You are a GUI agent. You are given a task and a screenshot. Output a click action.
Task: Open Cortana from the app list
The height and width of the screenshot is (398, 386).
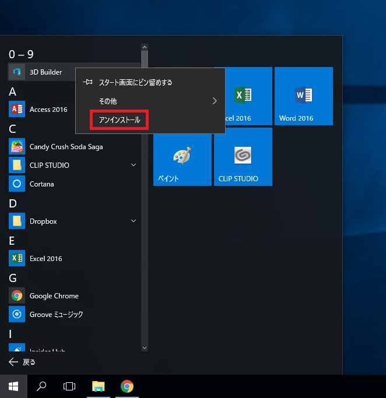click(41, 184)
